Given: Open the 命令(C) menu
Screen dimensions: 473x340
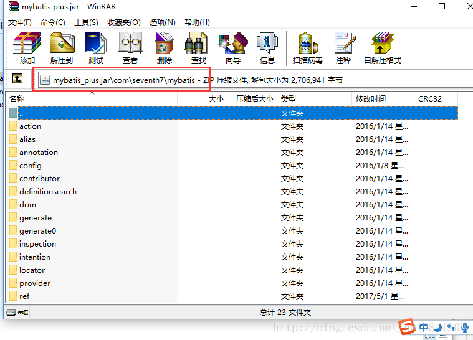Looking at the screenshot, I should [53, 22].
